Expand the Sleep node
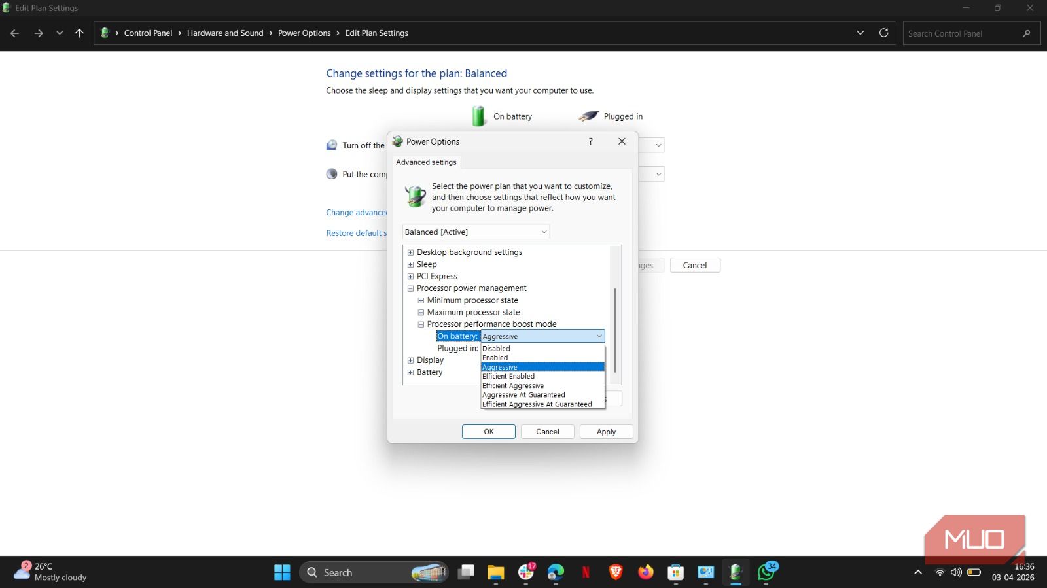 tap(410, 264)
